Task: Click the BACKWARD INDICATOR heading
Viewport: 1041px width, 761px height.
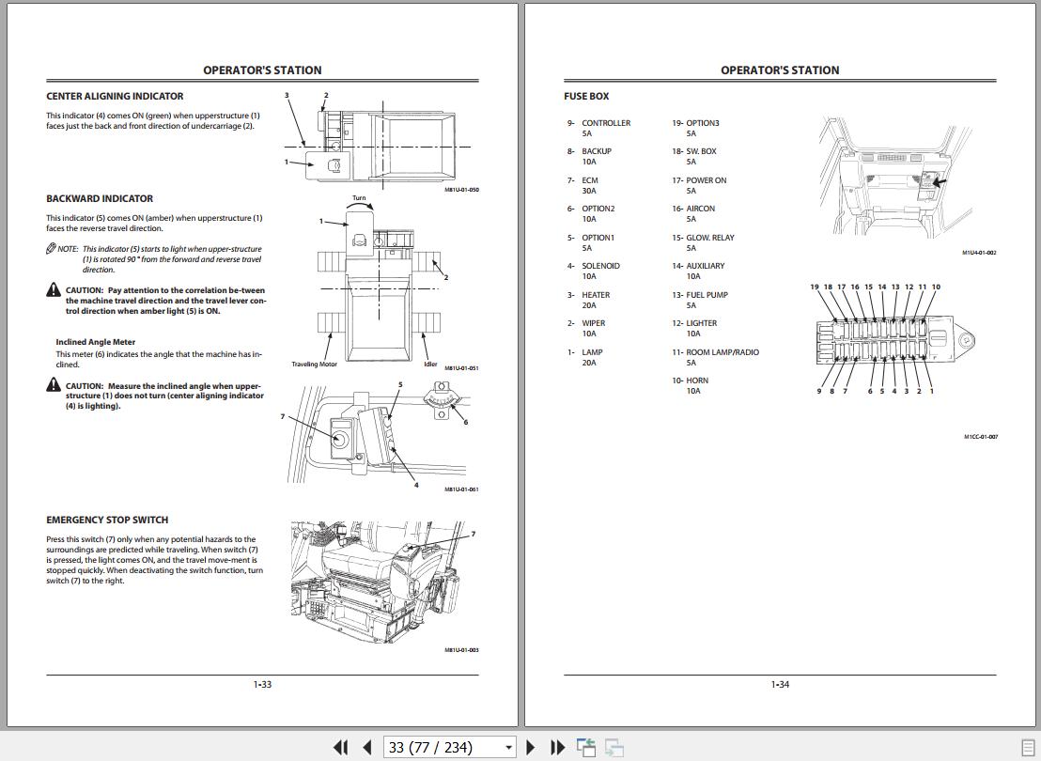Action: coord(100,198)
